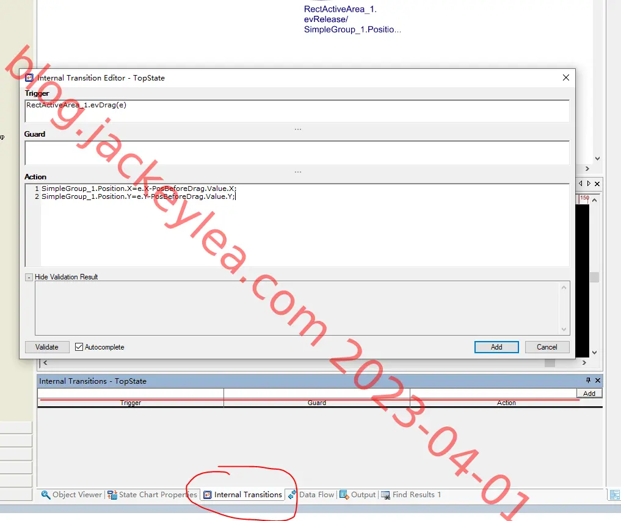Cancel the Internal Transition Editor
This screenshot has width=621, height=521.
pyautogui.click(x=547, y=347)
